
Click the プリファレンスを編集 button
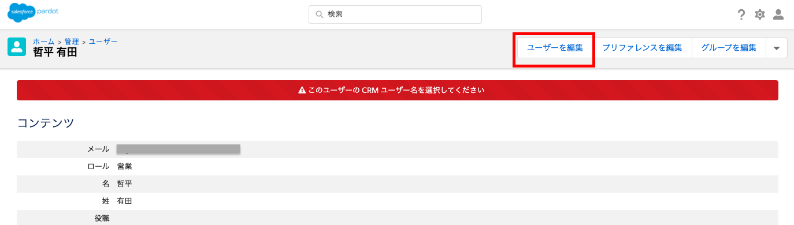tap(643, 48)
